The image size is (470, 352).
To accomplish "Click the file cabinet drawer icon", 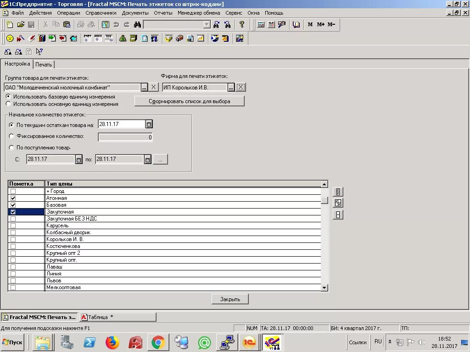I will [134, 38].
